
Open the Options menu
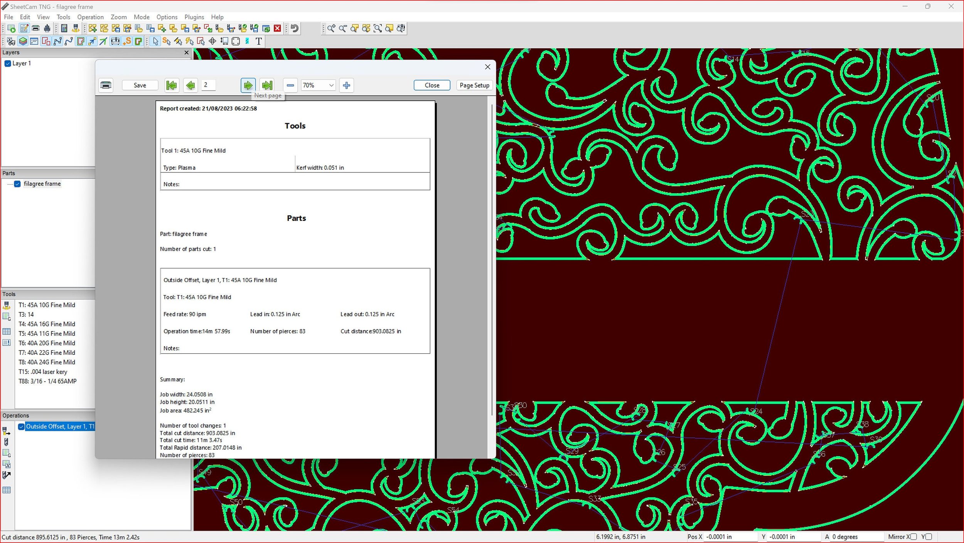click(167, 17)
